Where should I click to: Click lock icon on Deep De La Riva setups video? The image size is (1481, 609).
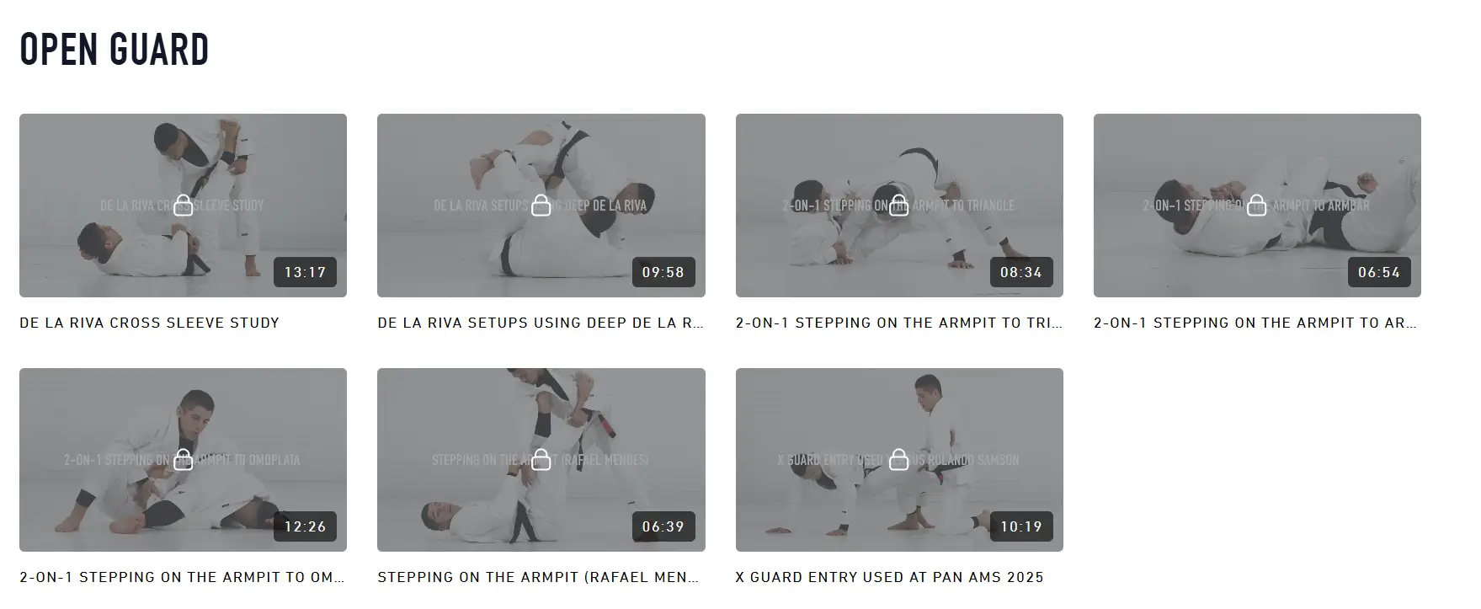[541, 205]
